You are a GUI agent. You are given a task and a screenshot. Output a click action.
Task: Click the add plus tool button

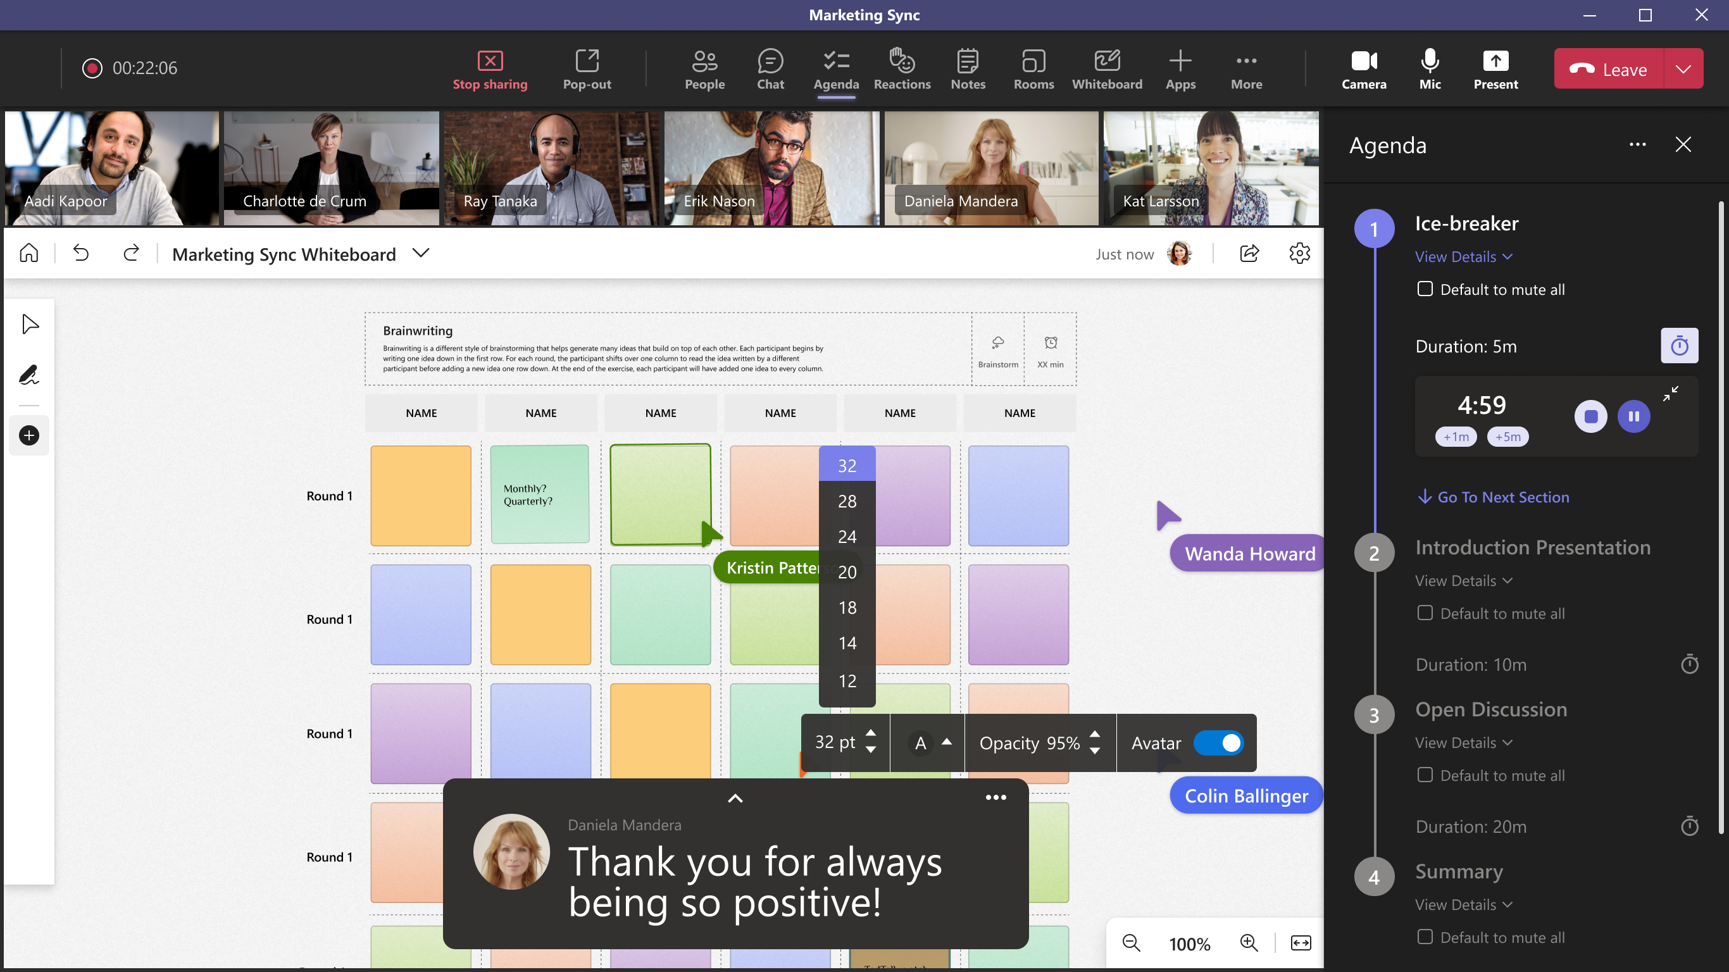29,435
